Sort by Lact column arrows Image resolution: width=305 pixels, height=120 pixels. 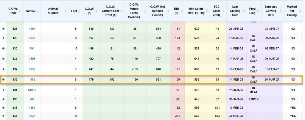80,11
